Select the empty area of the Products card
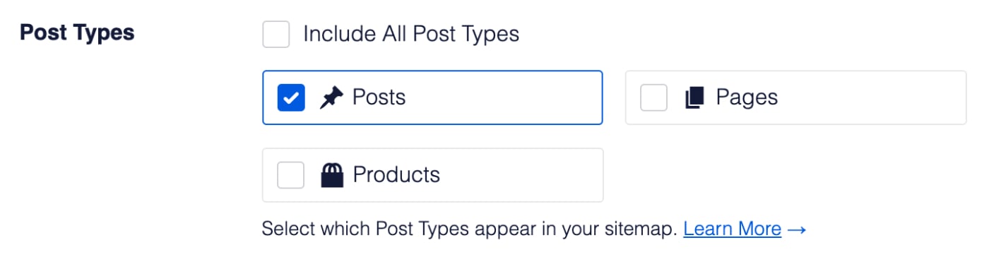 coord(521,175)
